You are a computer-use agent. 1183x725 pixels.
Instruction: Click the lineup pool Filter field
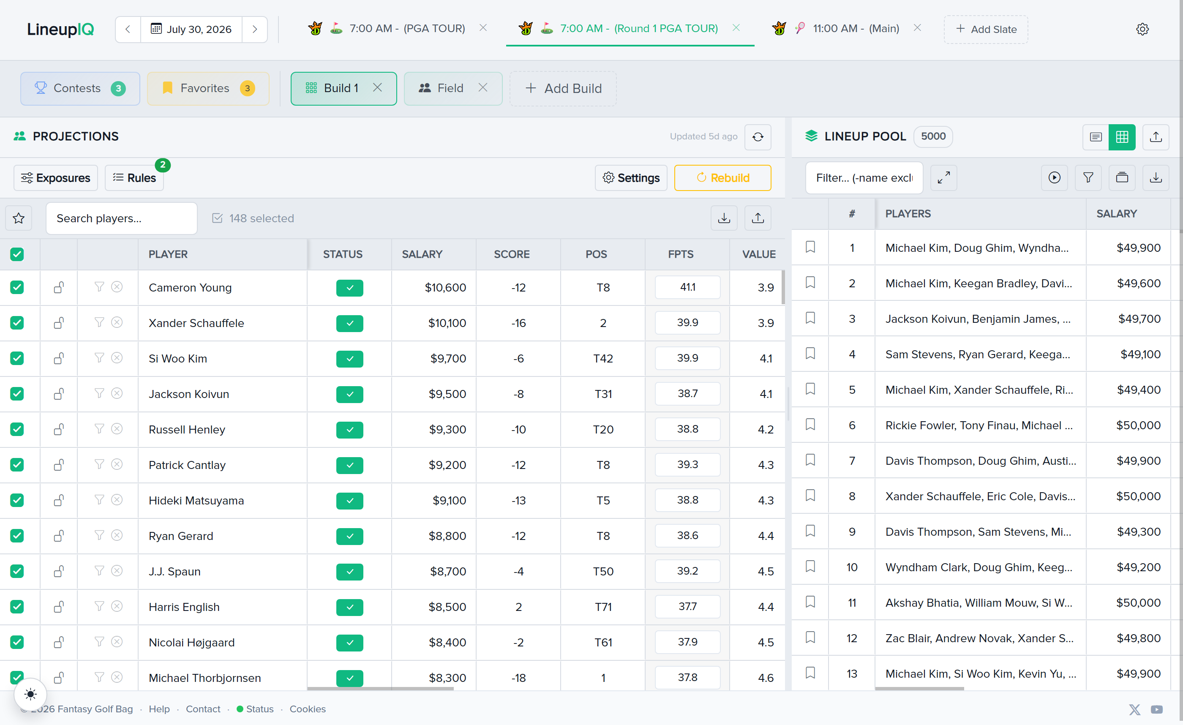pos(864,177)
